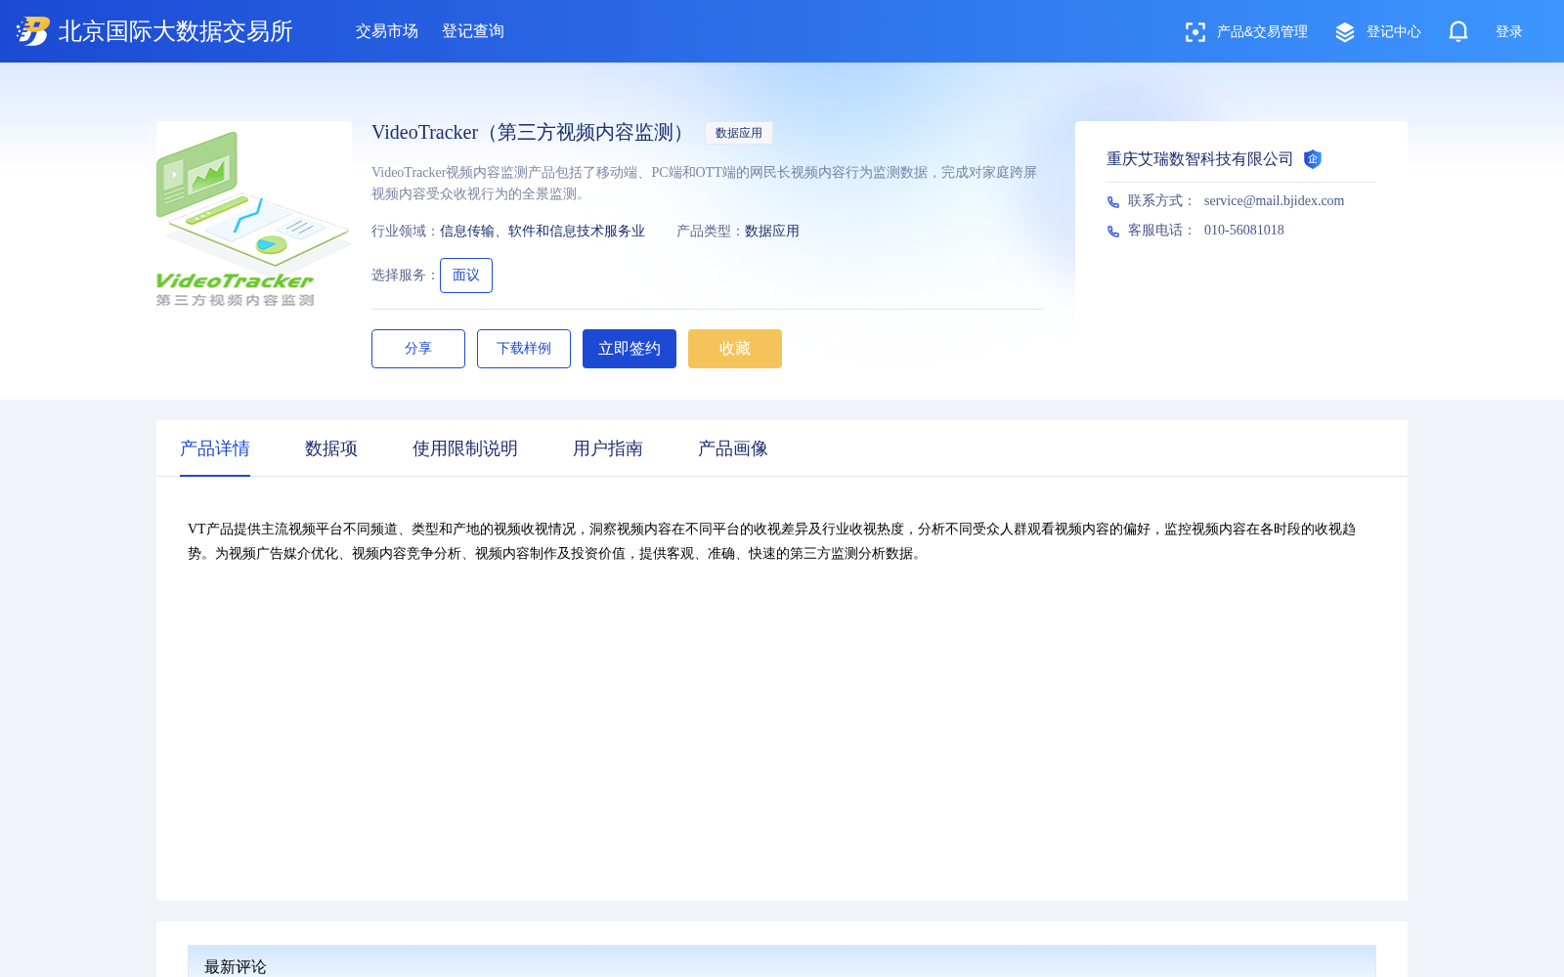Click the phone icon next to 客服电话
The image size is (1564, 977).
(x=1113, y=232)
